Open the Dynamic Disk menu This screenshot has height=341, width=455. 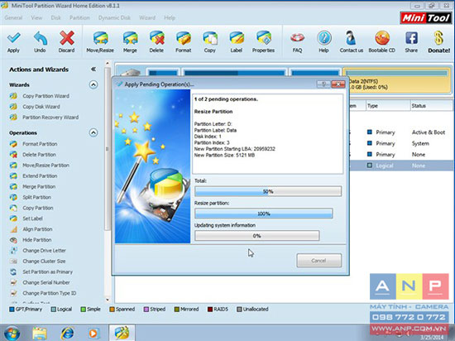click(114, 17)
